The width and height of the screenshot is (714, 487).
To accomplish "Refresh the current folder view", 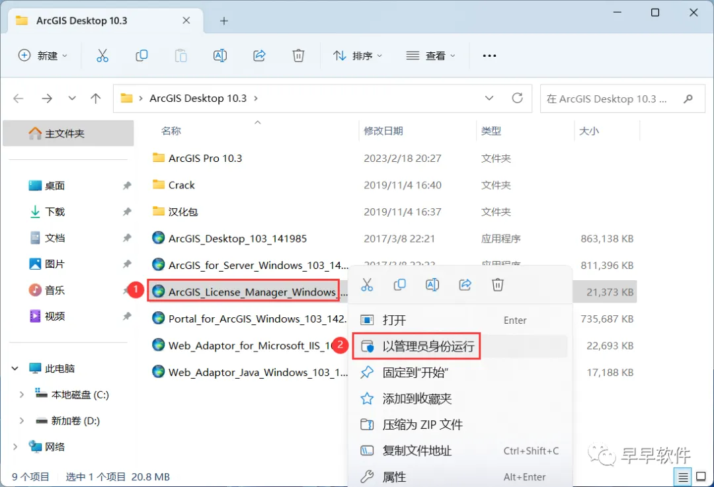I will point(517,98).
